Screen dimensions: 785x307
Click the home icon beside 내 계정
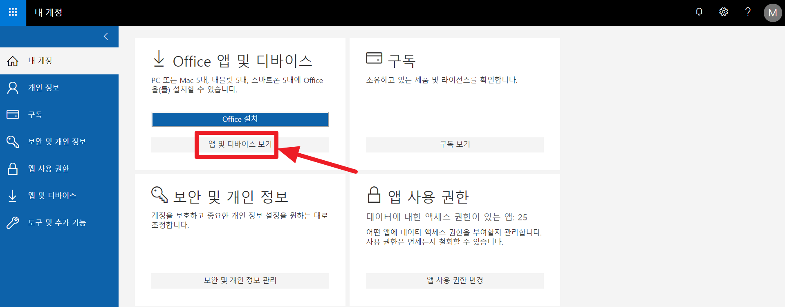click(13, 61)
